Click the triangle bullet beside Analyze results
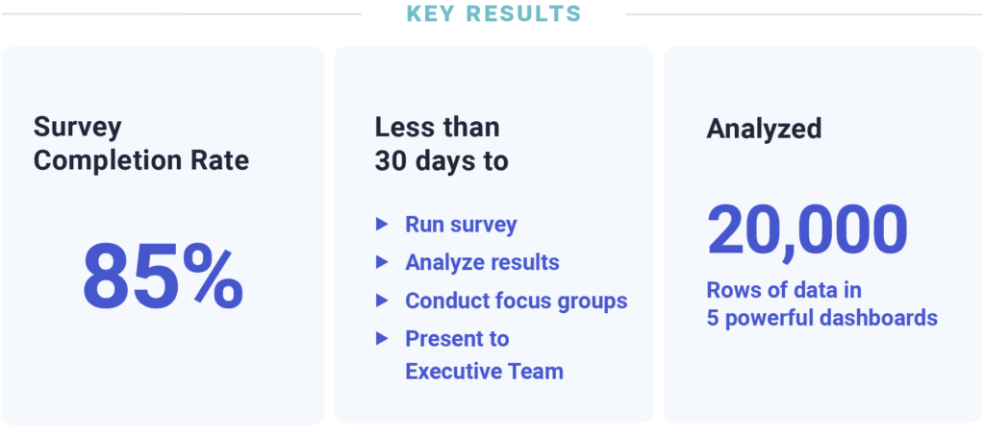 382,262
